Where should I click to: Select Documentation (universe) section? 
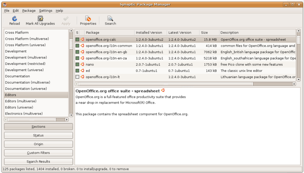(x=36, y=89)
